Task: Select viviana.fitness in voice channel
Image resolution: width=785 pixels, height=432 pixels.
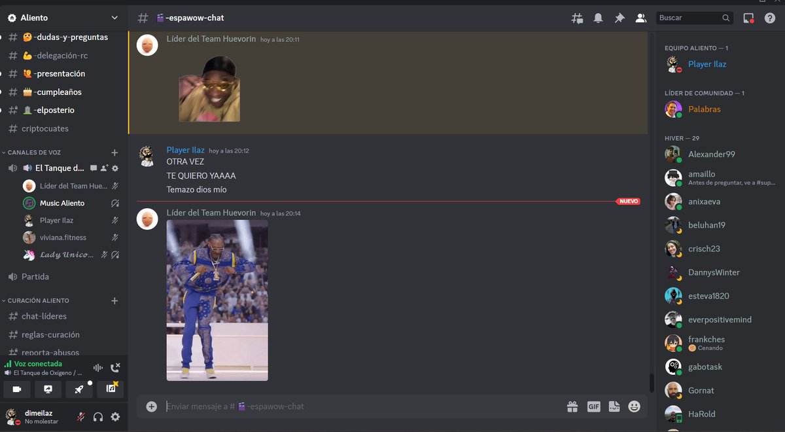Action: coord(64,238)
